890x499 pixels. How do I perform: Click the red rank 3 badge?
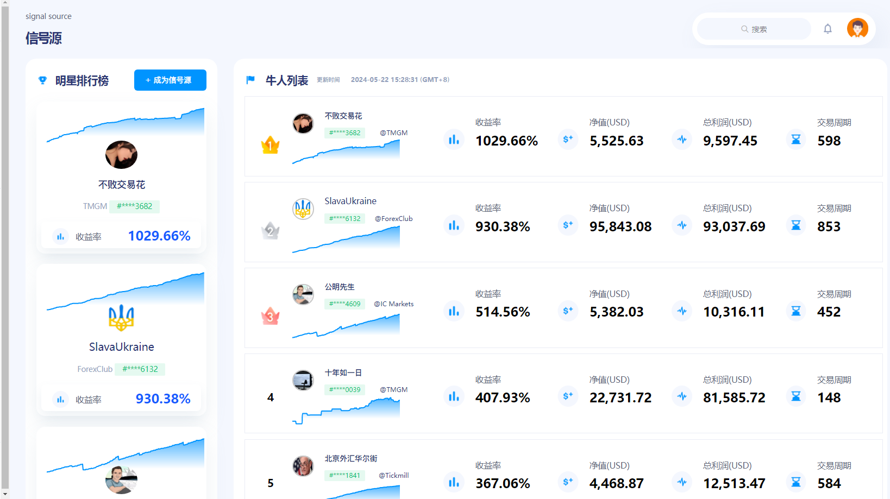point(270,316)
